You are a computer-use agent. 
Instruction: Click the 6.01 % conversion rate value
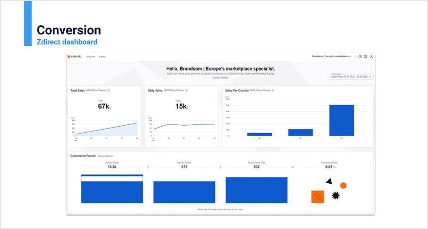tap(330, 166)
